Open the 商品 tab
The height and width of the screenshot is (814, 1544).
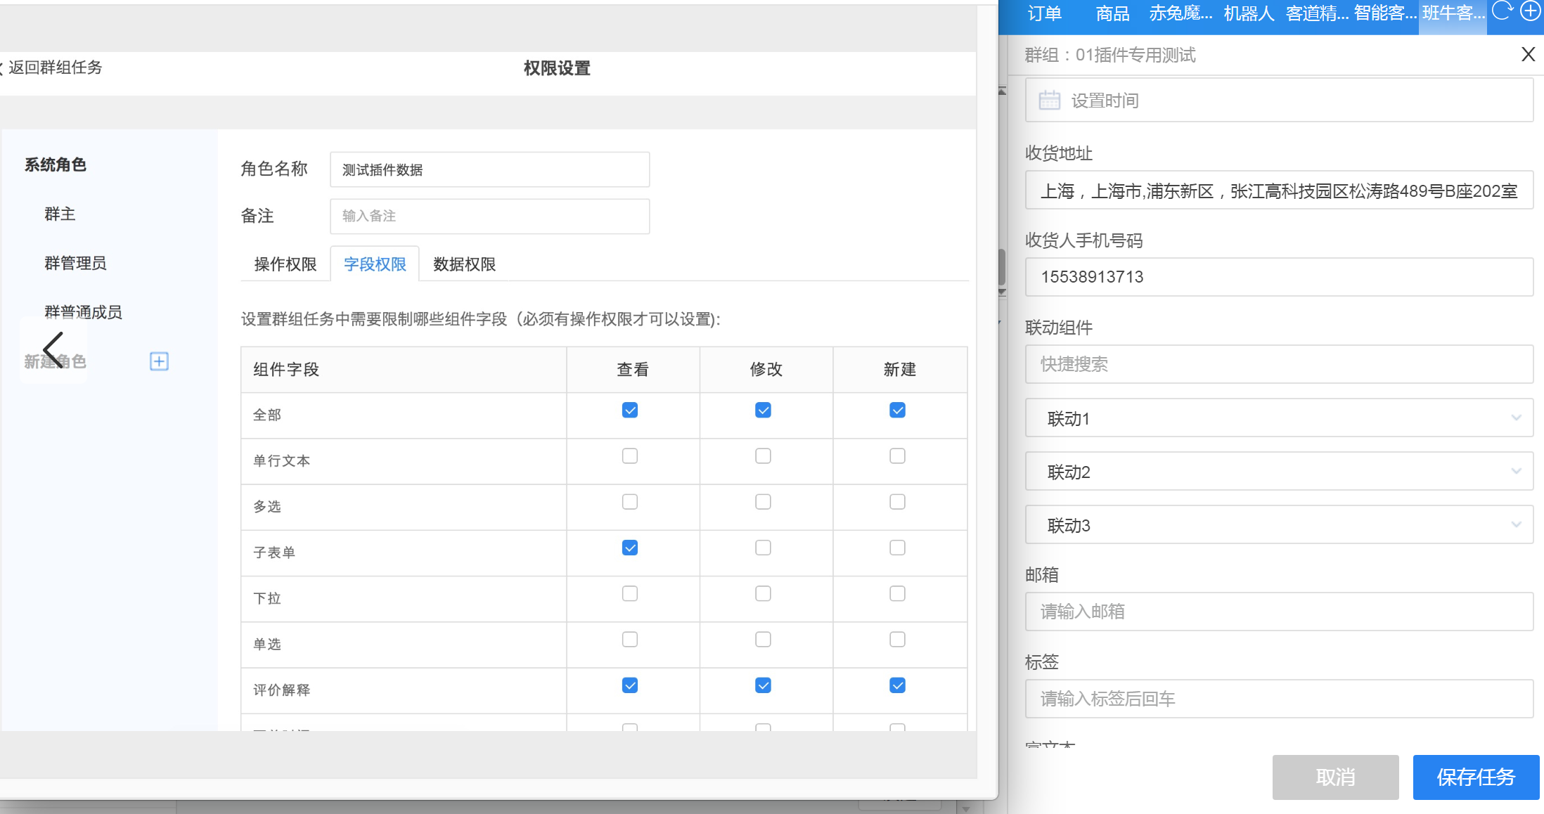[1112, 13]
